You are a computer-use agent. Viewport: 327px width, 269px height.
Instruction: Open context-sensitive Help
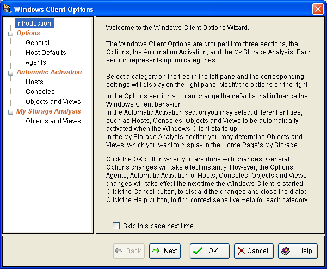click(298, 251)
